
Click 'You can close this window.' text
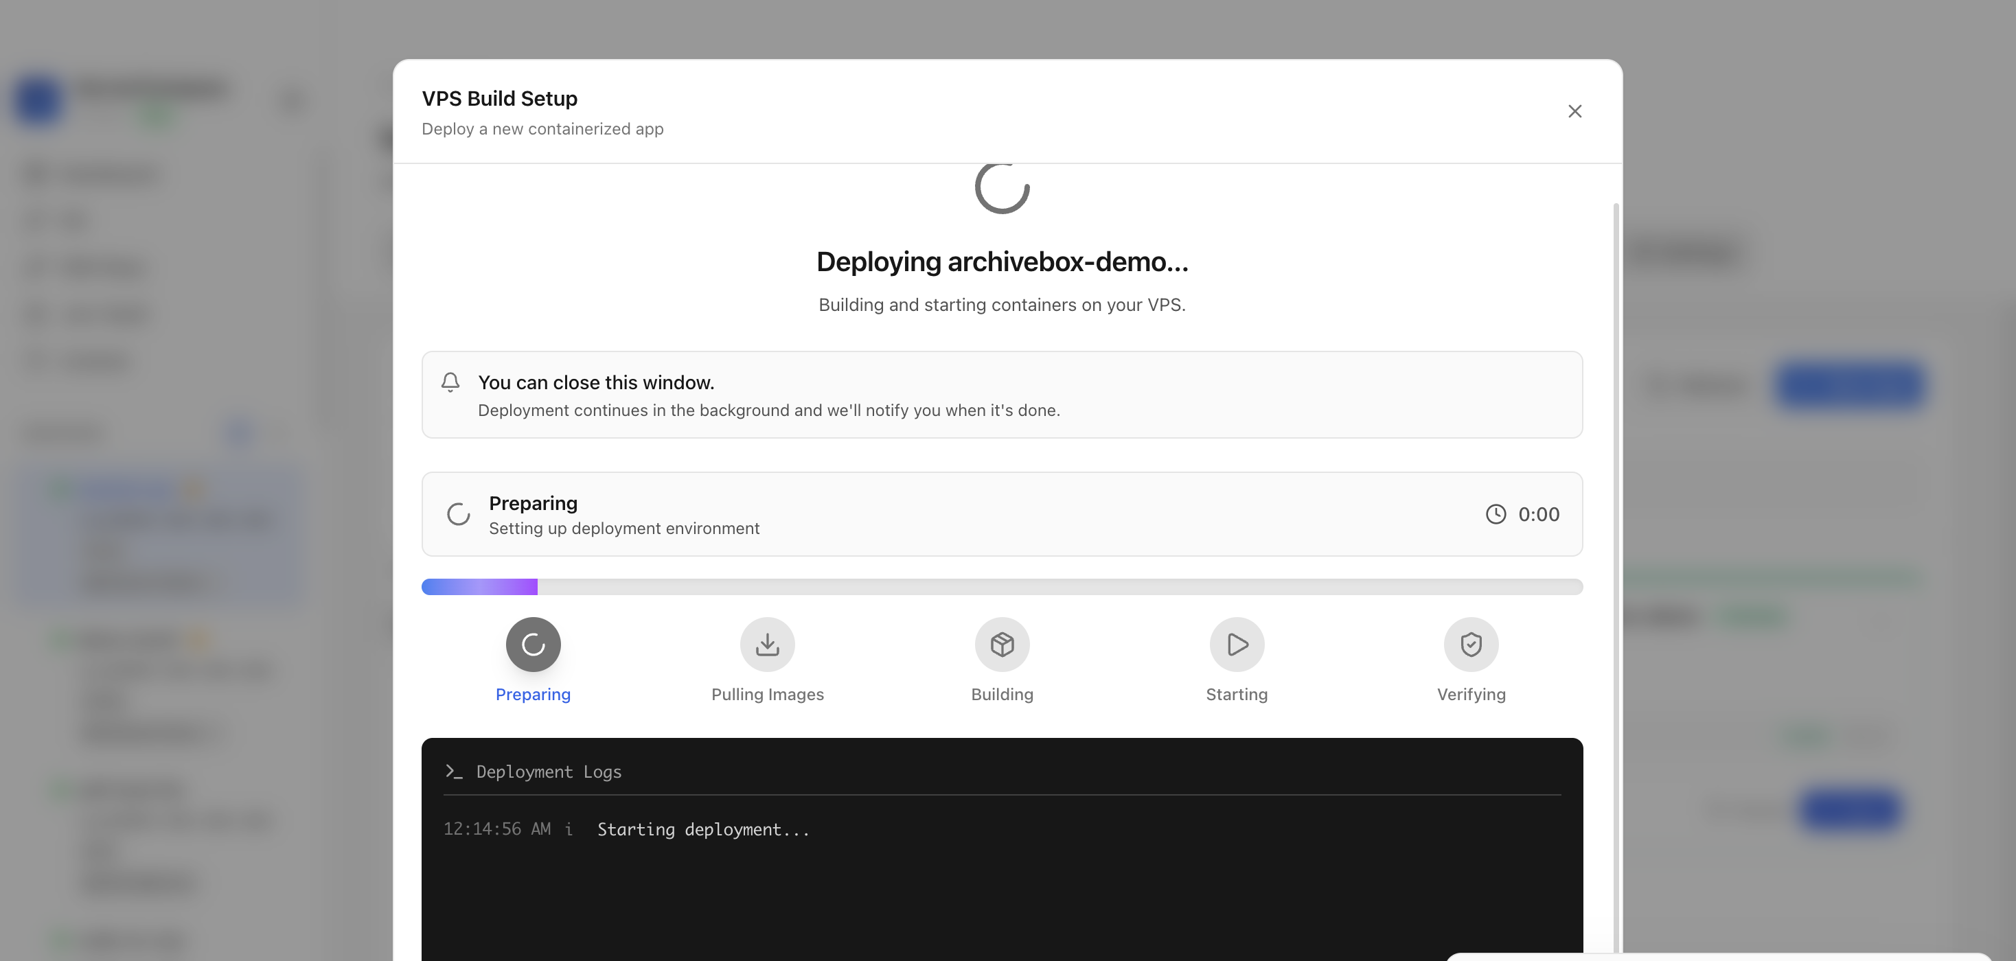(x=596, y=382)
